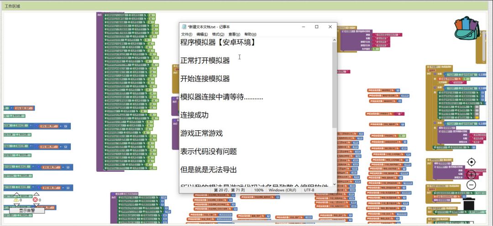This screenshot has height=226, width=493.
Task: Click the Notepad document icon in title bar
Action: click(184, 27)
